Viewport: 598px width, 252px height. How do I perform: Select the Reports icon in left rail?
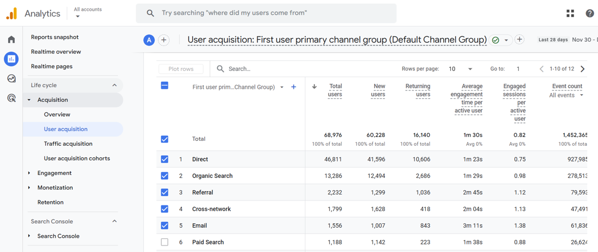pyautogui.click(x=11, y=59)
